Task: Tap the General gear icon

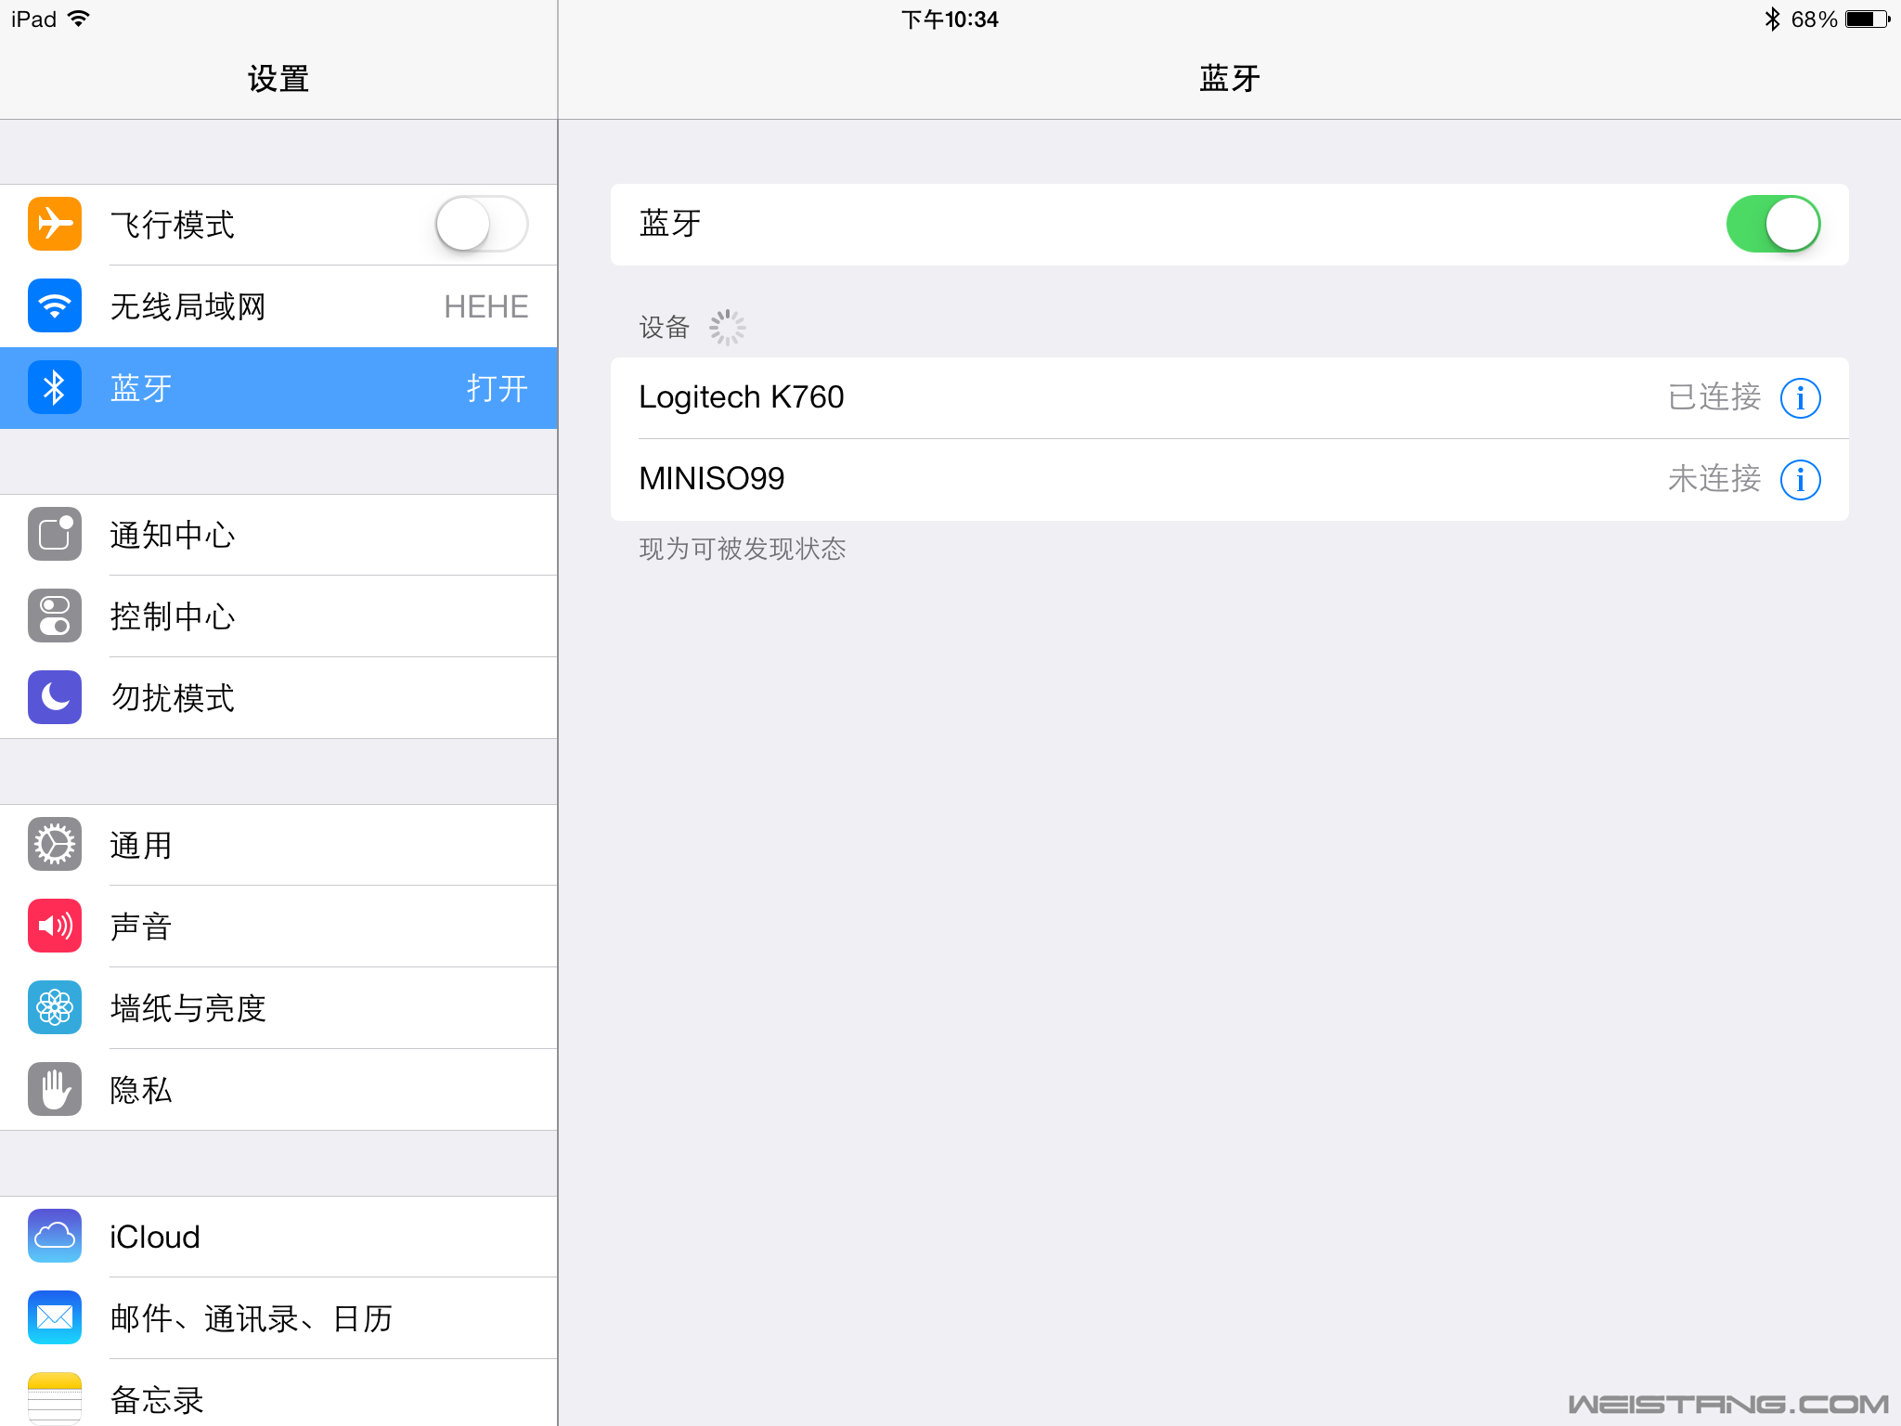Action: (x=55, y=844)
